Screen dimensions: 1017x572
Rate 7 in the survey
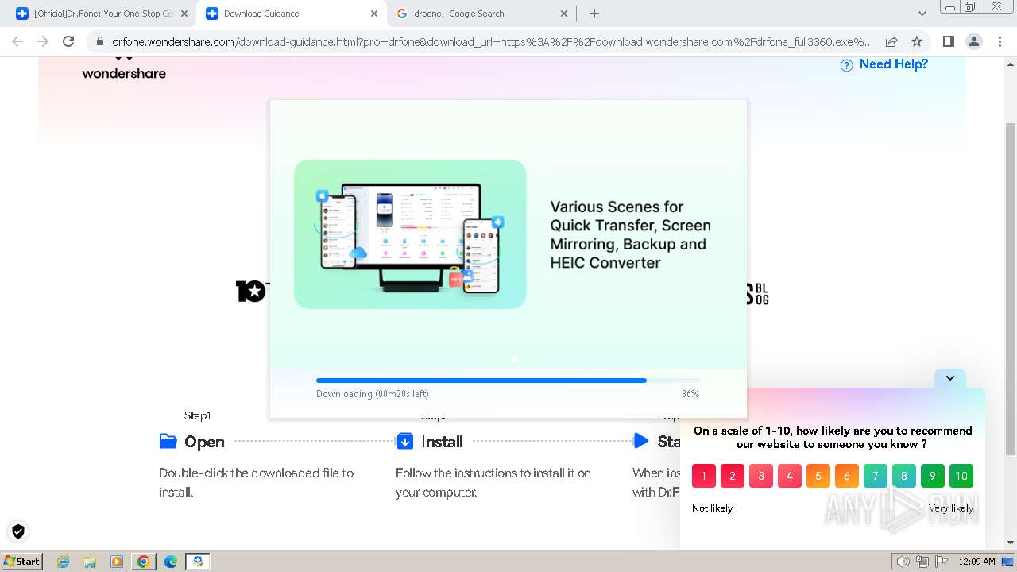point(876,476)
